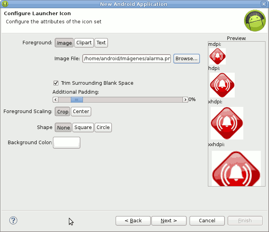
Task: Select Text as foreground type
Action: [101, 43]
